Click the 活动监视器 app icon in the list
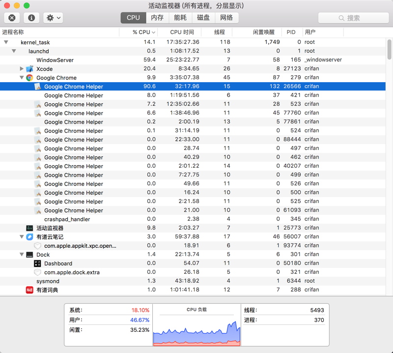Screen dimensions: 393x353 [x=29, y=228]
